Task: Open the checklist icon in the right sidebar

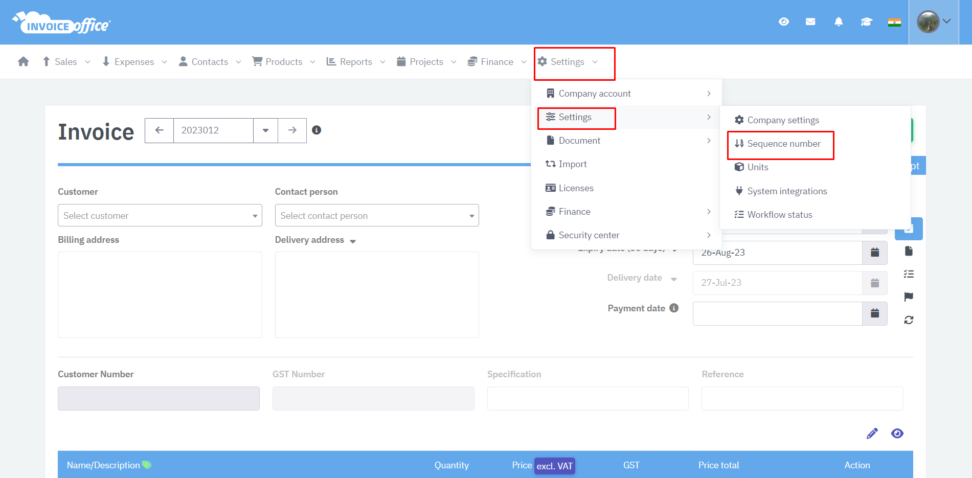Action: (909, 274)
